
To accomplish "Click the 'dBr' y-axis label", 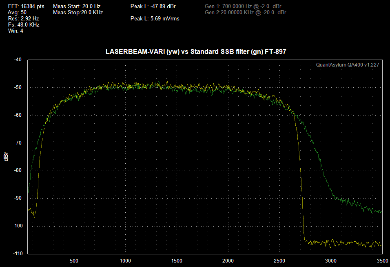I will pos(6,156).
